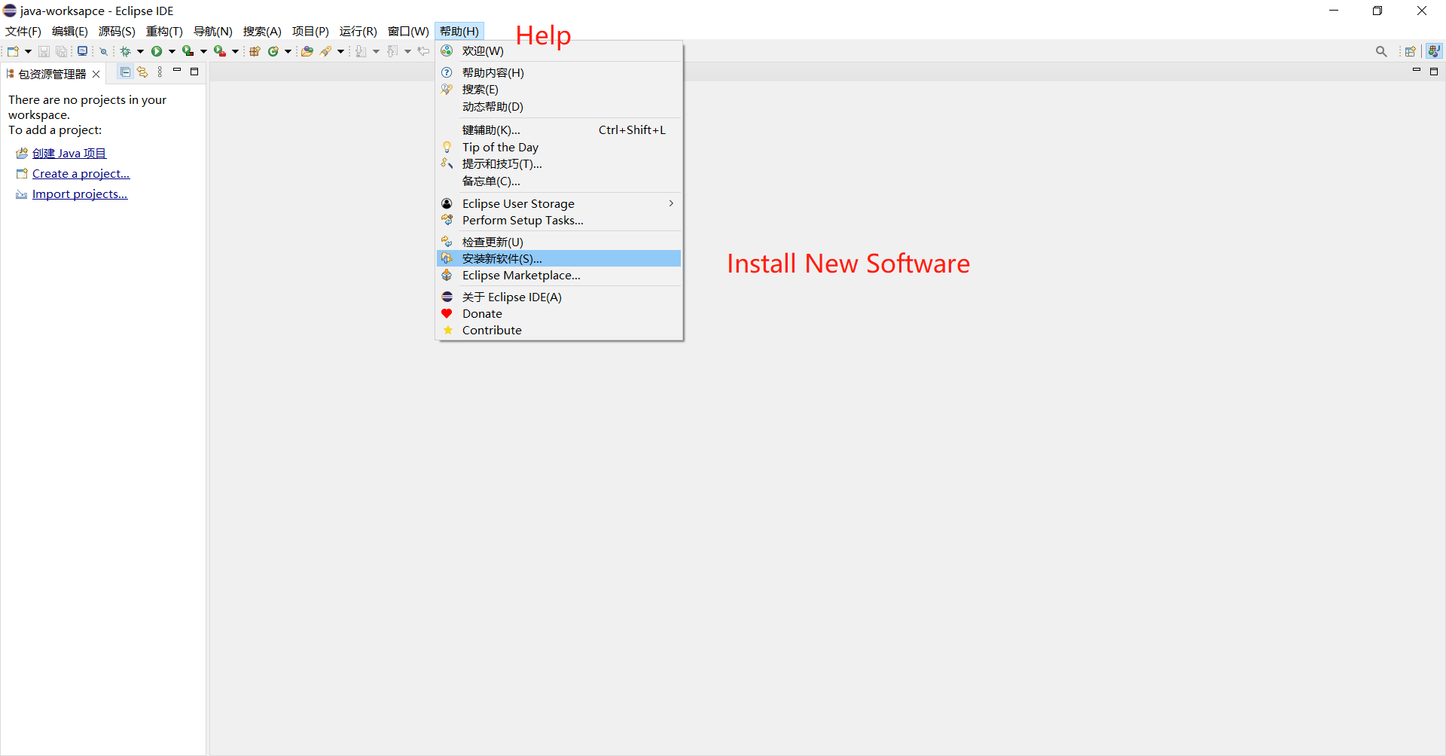
Task: Select the 包资源管理器 tab
Action: [x=52, y=74]
